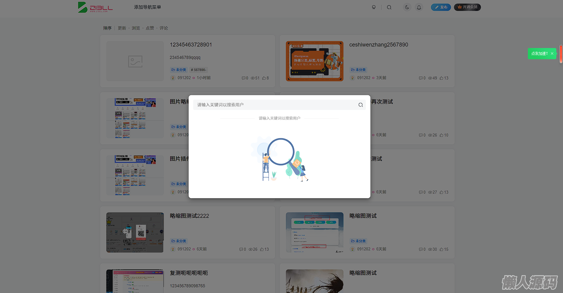563x293 pixels.
Task: Toggle dark mode with the moon icon
Action: pyautogui.click(x=407, y=7)
